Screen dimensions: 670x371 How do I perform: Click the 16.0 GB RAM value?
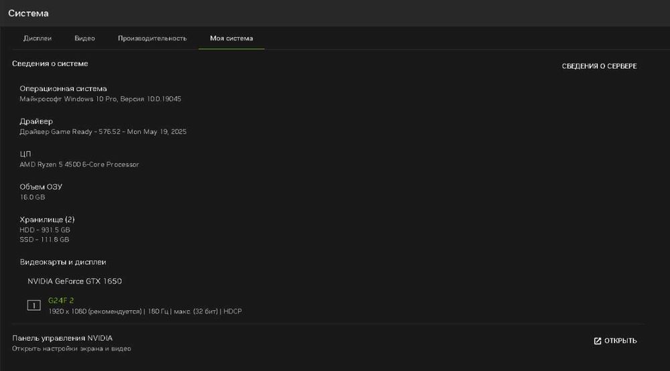pos(32,198)
